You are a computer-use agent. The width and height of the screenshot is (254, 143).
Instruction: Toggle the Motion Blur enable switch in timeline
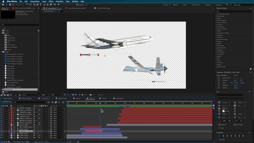pyautogui.click(x=59, y=102)
